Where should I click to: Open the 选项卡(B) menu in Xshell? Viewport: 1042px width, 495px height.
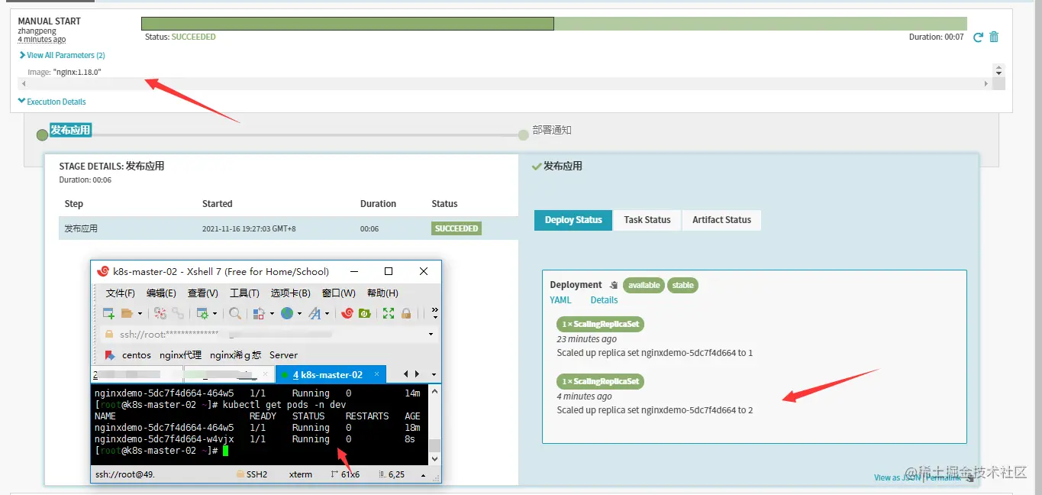coord(291,293)
